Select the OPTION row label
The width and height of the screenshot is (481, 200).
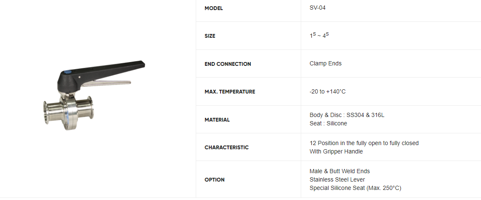coord(214,180)
